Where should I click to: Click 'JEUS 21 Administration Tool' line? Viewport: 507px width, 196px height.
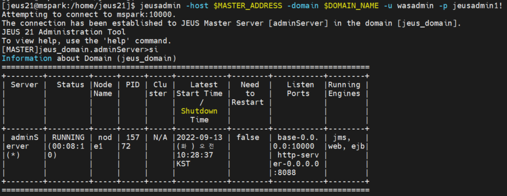(x=64, y=32)
